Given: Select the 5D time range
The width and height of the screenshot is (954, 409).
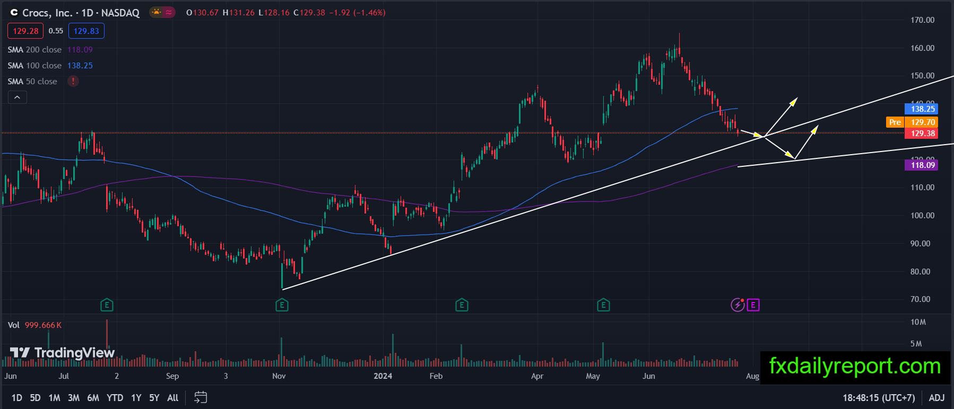Looking at the screenshot, I should pos(35,397).
